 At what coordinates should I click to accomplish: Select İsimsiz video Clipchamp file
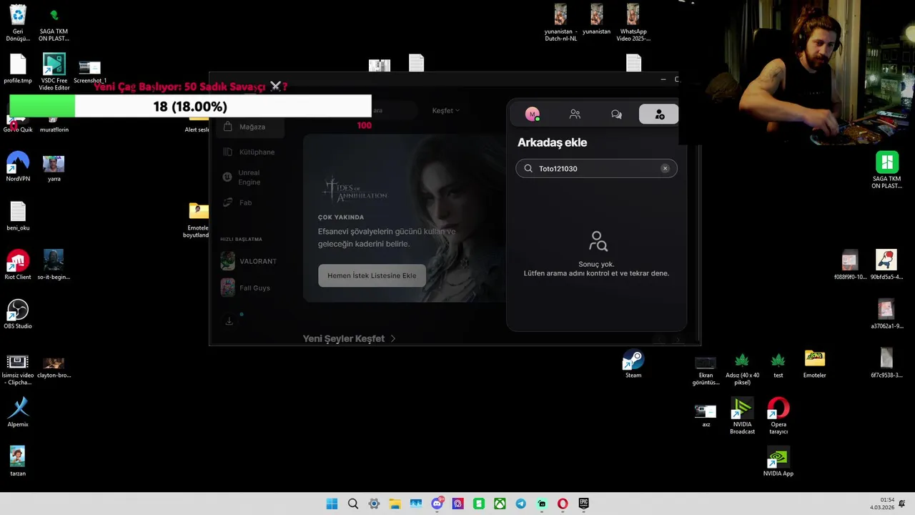(18, 368)
